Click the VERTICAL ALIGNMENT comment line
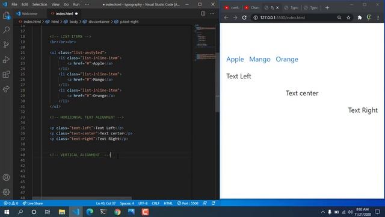This screenshot has width=385, height=217. (x=80, y=155)
